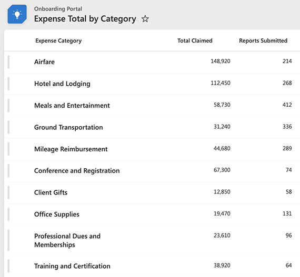Click the 23,610 total claimed value
This screenshot has height=277, width=300.
[222, 235]
